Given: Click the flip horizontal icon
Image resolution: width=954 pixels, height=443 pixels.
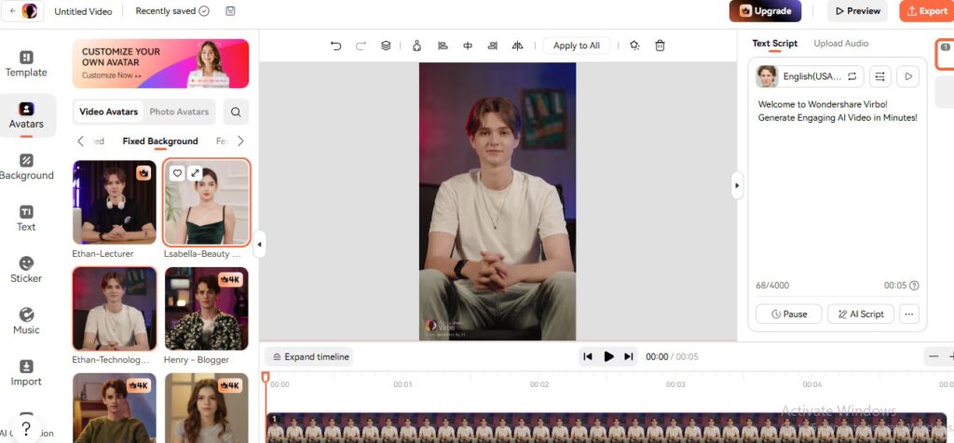Looking at the screenshot, I should [x=517, y=46].
